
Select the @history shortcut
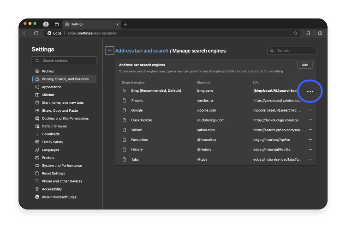tap(204, 150)
